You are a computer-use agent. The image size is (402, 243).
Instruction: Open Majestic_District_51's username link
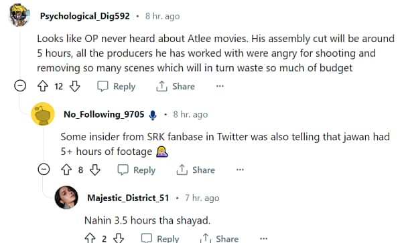click(x=128, y=198)
